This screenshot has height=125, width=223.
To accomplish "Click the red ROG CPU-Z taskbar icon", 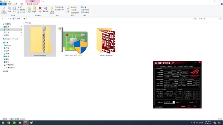I will (x=25, y=123).
